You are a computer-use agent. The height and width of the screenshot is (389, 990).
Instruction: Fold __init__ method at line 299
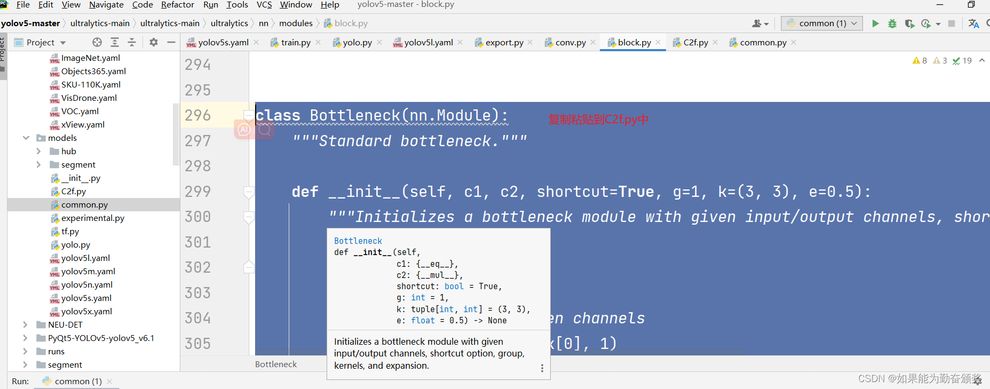coord(249,192)
